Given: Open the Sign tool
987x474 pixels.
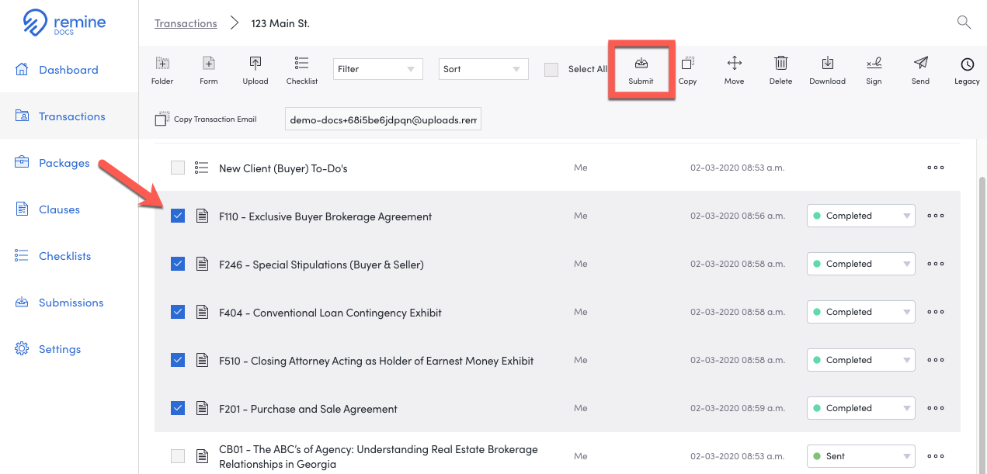Looking at the screenshot, I should click(x=874, y=70).
